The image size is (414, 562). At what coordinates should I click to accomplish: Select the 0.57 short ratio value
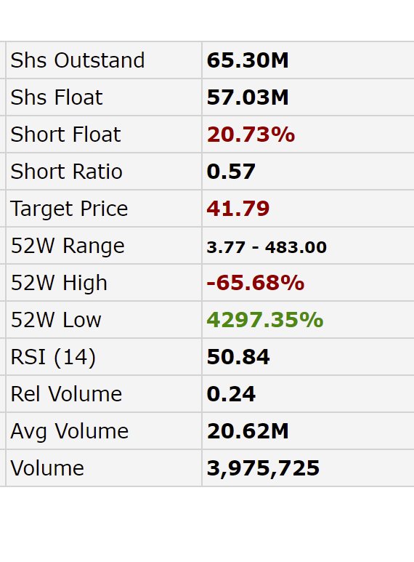click(231, 172)
